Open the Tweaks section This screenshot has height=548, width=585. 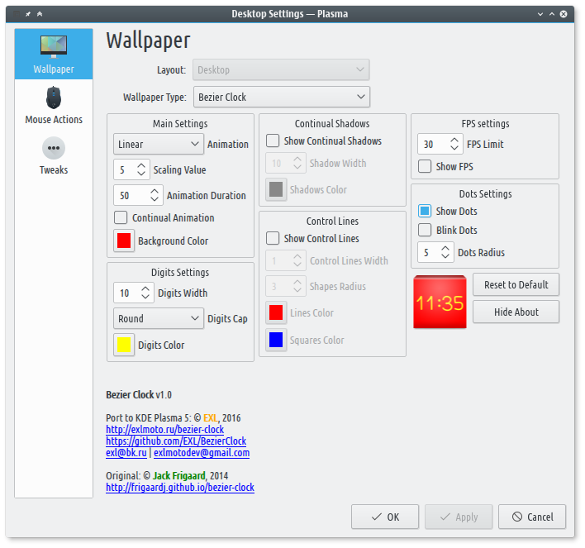pos(54,156)
